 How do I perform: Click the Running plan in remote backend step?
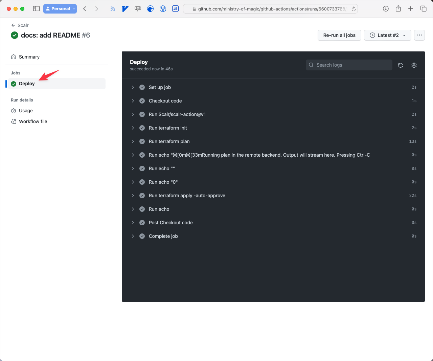[273, 155]
